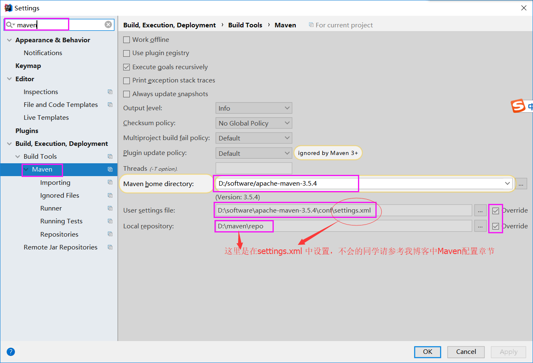This screenshot has height=363, width=533.
Task: Click Build Tools in breadcrumb
Action: pyautogui.click(x=245, y=25)
